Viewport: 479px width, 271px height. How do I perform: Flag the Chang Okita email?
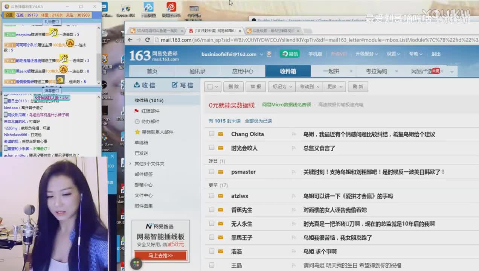[294, 134]
